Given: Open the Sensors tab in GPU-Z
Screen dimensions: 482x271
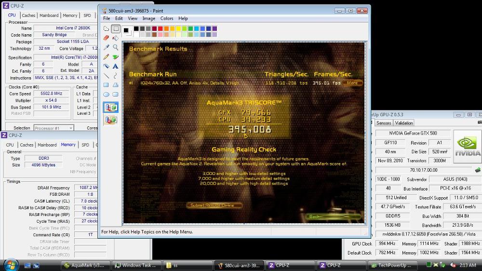Looking at the screenshot, I should point(384,123).
